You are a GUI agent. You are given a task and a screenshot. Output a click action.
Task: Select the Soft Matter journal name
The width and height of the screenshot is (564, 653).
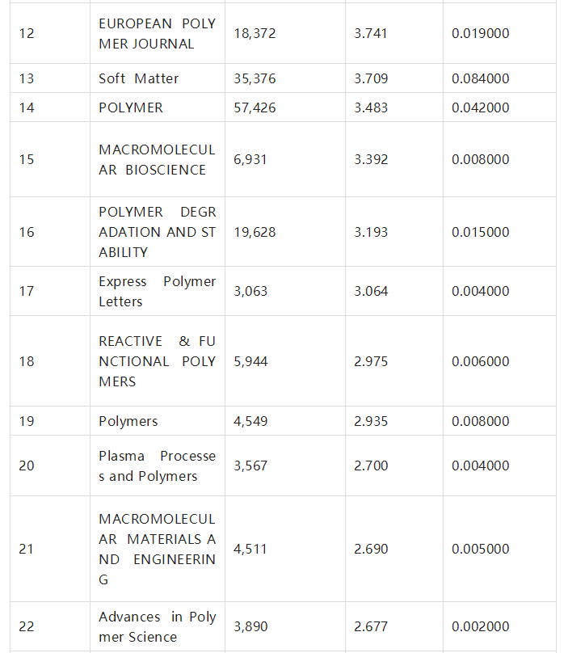click(x=139, y=78)
